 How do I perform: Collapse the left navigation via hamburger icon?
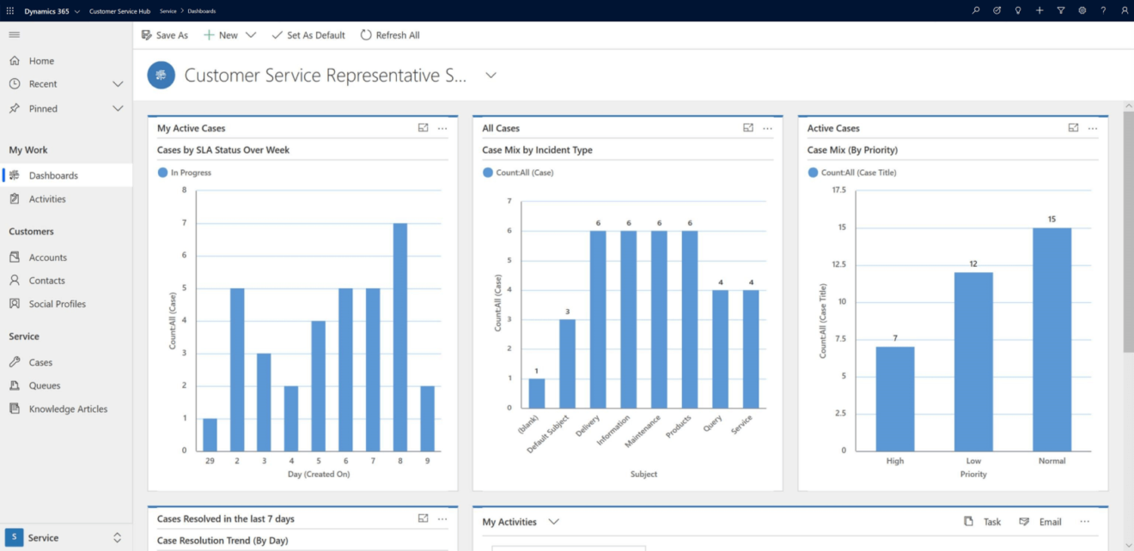coord(14,34)
